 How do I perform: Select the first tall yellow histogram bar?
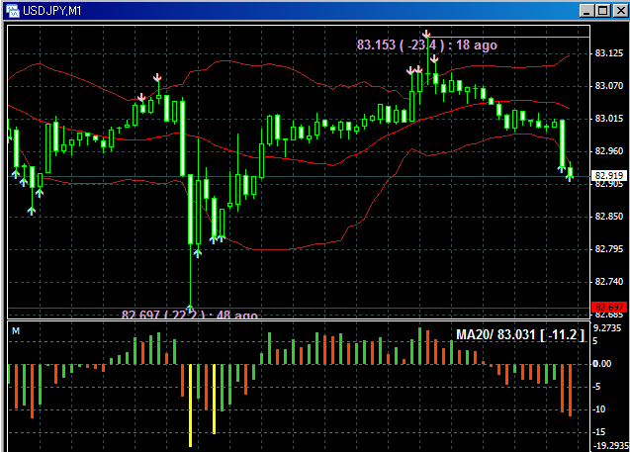tap(190, 404)
